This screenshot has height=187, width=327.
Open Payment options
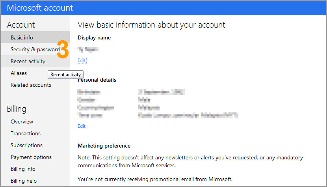pos(31,157)
